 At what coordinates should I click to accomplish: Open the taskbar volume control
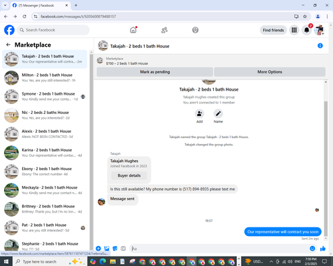[x=290, y=261]
